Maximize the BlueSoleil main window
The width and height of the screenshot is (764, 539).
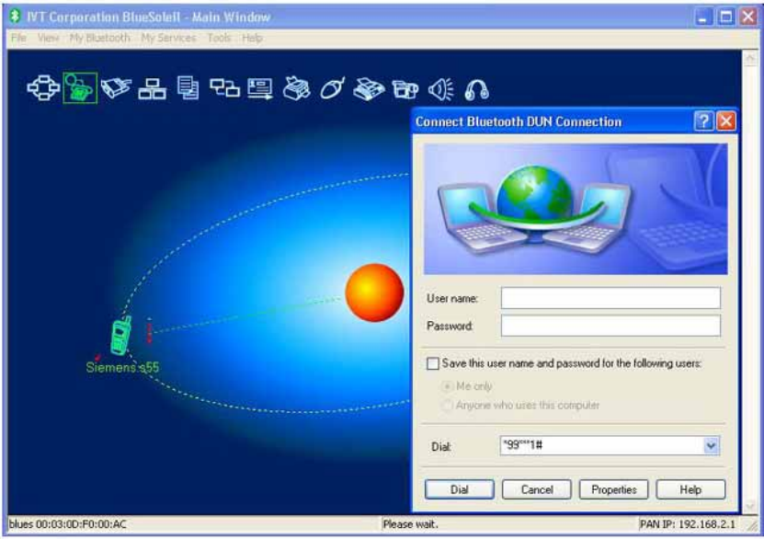pos(725,17)
